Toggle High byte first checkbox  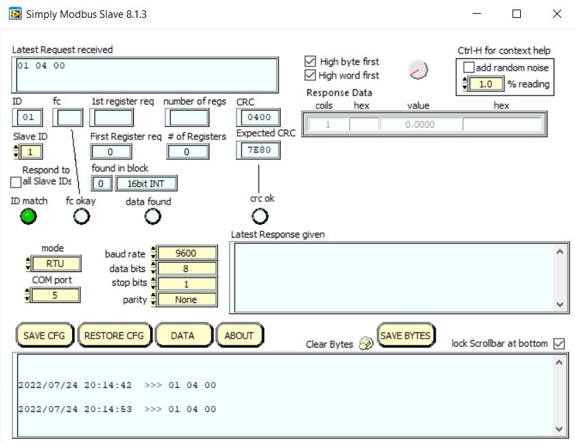(310, 61)
